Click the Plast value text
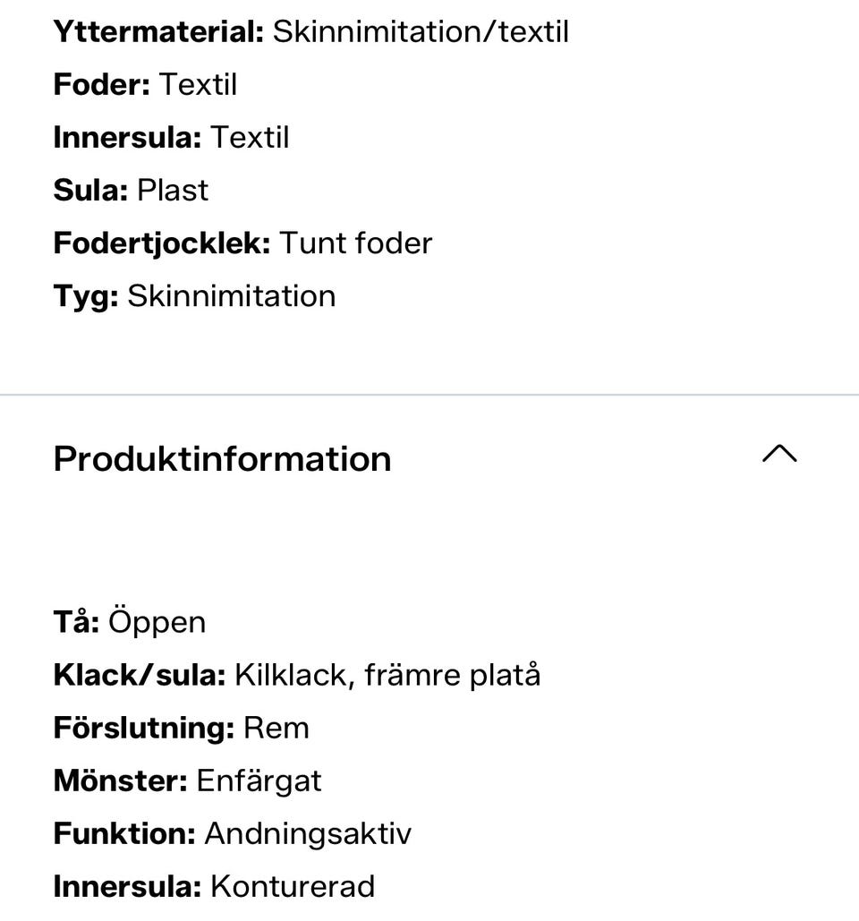859x921 pixels. pos(173,191)
